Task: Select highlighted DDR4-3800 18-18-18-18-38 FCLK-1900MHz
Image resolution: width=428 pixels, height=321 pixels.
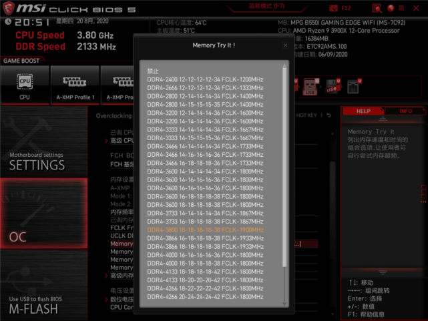Action: (205, 230)
